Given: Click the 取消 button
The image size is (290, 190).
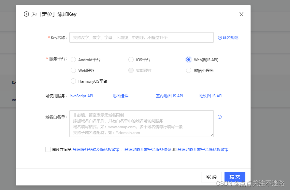Looking at the screenshot, I should 211,177.
